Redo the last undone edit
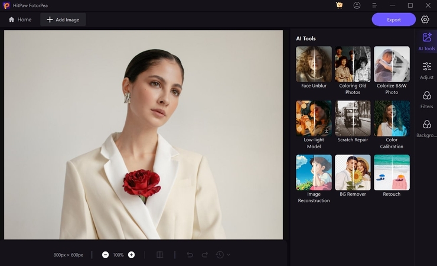The height and width of the screenshot is (266, 437). tap(205, 255)
